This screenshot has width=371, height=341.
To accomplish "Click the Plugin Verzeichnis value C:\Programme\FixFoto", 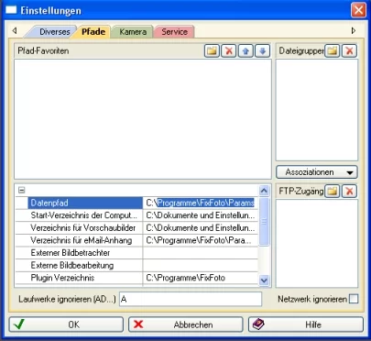I will coord(201,278).
